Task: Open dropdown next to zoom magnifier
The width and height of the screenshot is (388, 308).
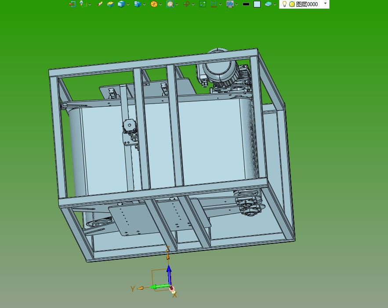Action: 177,4
